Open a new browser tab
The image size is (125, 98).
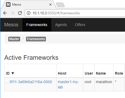60,5
